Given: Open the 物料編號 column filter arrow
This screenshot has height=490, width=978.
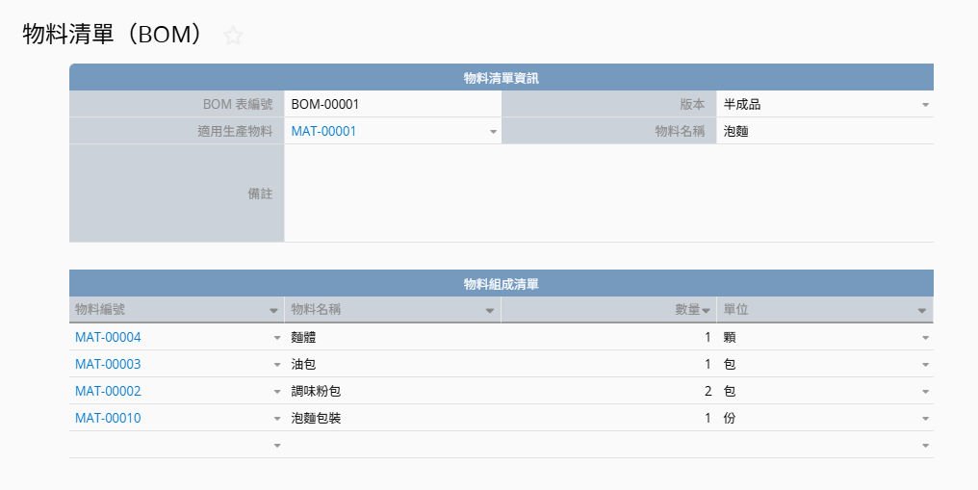Looking at the screenshot, I should [274, 310].
